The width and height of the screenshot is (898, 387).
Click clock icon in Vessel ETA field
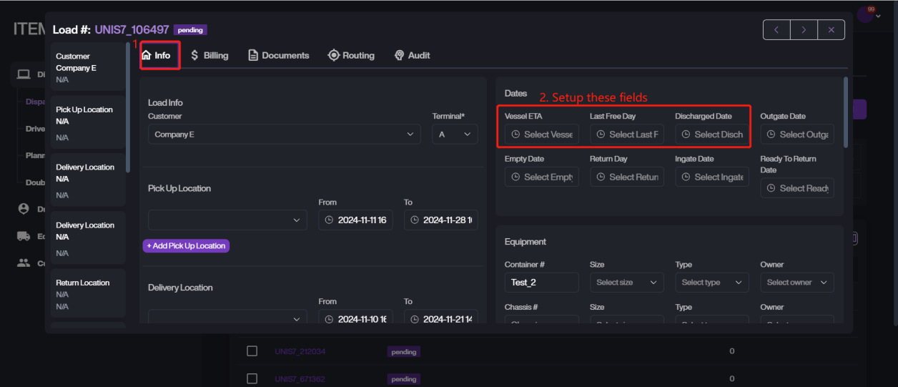point(515,134)
